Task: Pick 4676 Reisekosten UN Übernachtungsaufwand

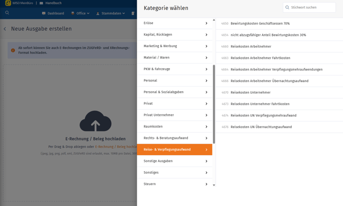Action: [261, 127]
